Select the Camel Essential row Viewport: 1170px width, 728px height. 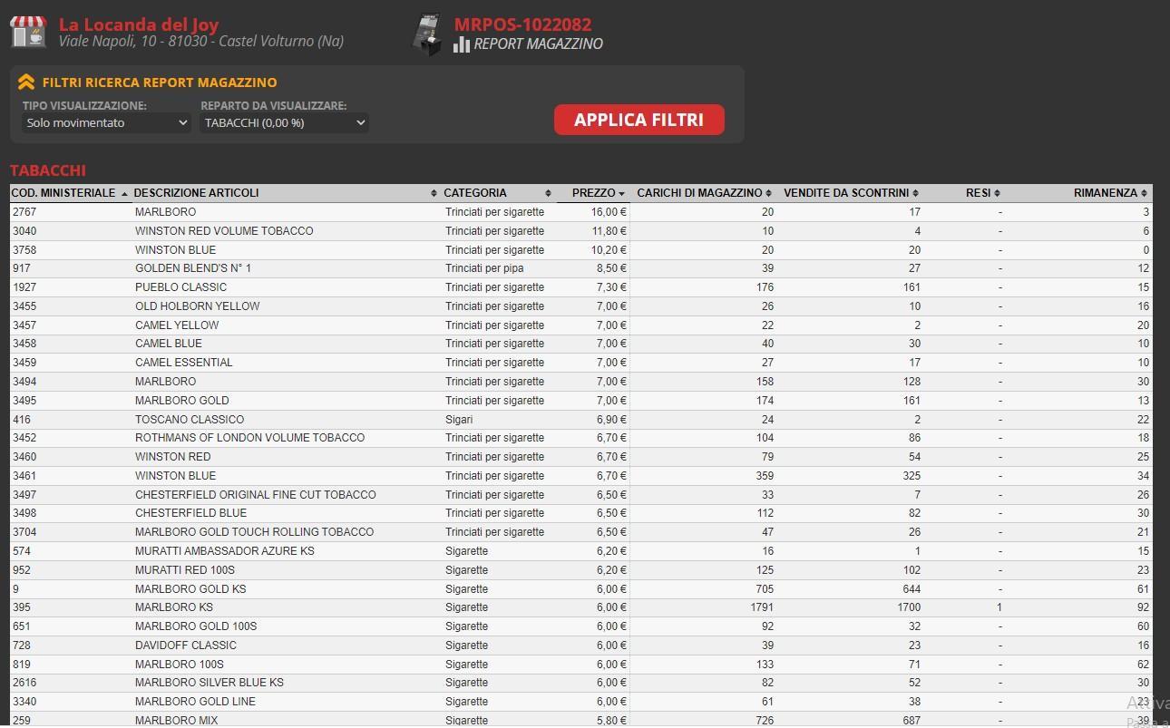pos(580,363)
